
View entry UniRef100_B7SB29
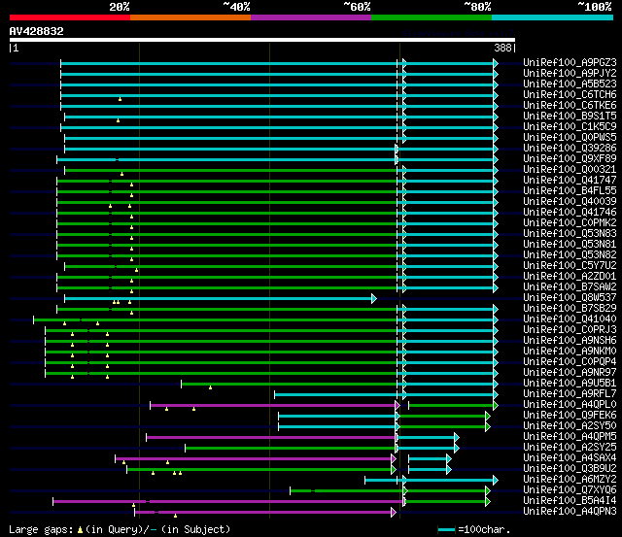[570, 309]
